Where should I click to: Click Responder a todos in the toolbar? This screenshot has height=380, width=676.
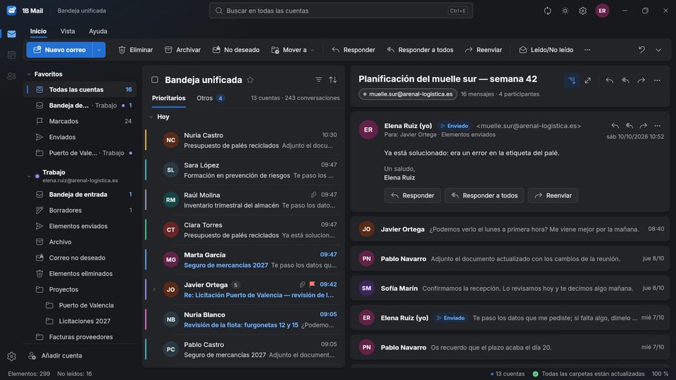click(x=420, y=50)
